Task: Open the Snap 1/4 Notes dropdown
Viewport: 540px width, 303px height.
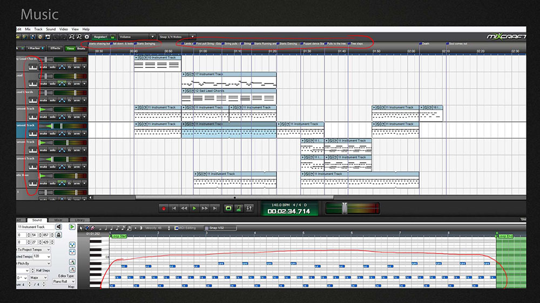Action: coord(193,37)
